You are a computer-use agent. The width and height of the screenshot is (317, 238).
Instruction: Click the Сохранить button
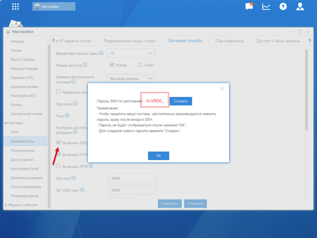coord(170,204)
